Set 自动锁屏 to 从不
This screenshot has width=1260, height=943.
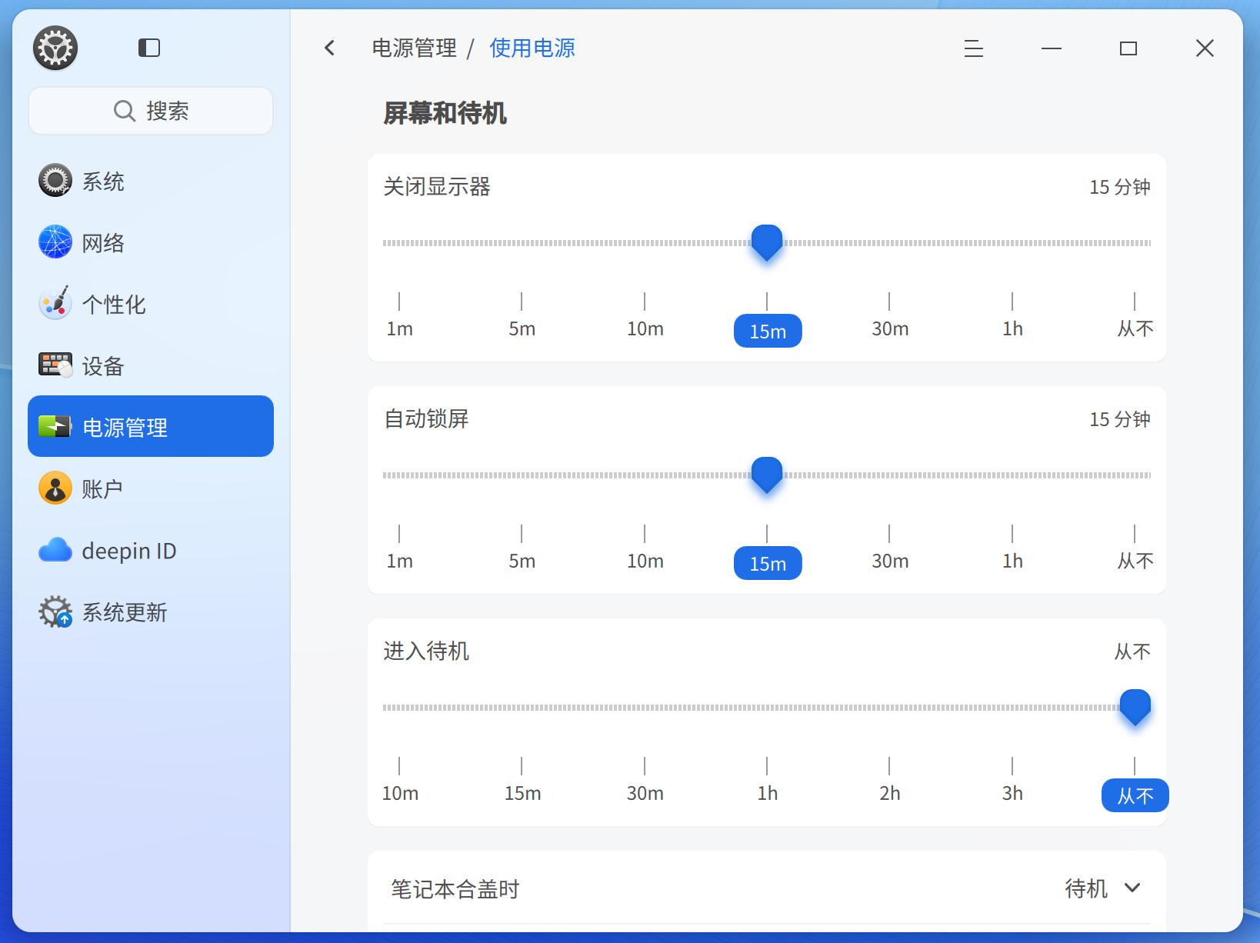tap(1135, 561)
